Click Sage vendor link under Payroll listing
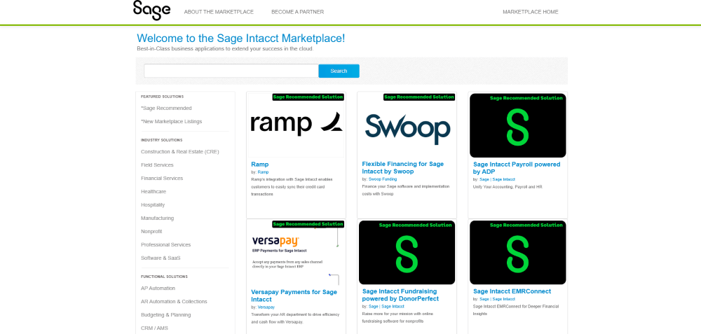The image size is (701, 334). point(484,179)
